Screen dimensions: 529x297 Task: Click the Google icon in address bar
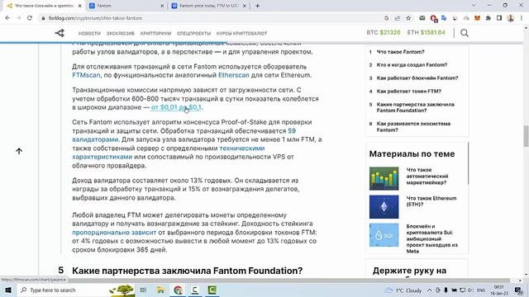386,18
